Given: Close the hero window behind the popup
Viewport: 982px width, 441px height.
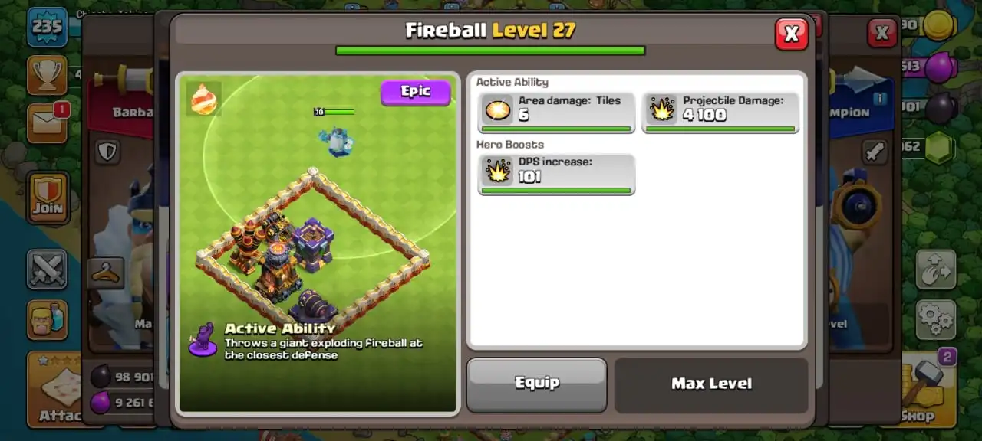Looking at the screenshot, I should click(882, 33).
